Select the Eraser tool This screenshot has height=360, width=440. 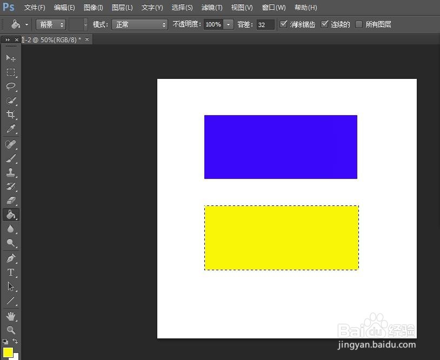(11, 201)
